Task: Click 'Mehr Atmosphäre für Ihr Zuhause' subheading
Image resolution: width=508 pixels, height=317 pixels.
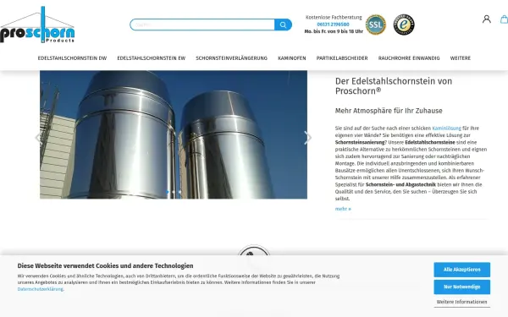Action: (389, 111)
